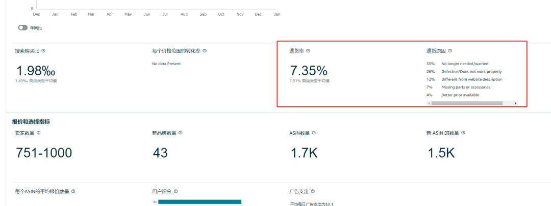Click help icon next to 退货率

[x=308, y=51]
